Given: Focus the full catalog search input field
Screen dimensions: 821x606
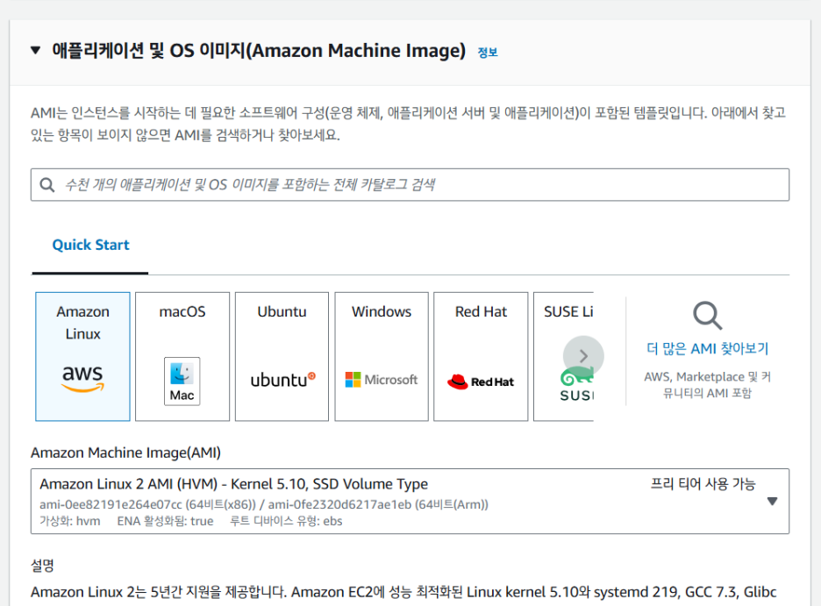Looking at the screenshot, I should click(x=421, y=185).
